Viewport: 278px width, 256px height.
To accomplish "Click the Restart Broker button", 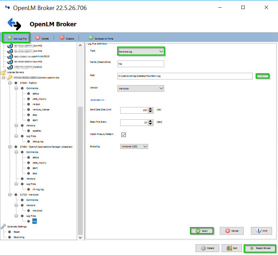I will pyautogui.click(x=260, y=248).
